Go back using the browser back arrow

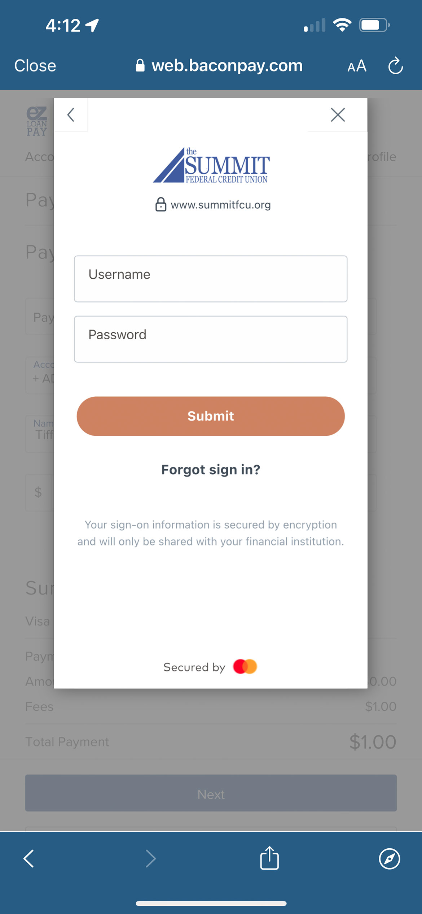click(x=29, y=858)
